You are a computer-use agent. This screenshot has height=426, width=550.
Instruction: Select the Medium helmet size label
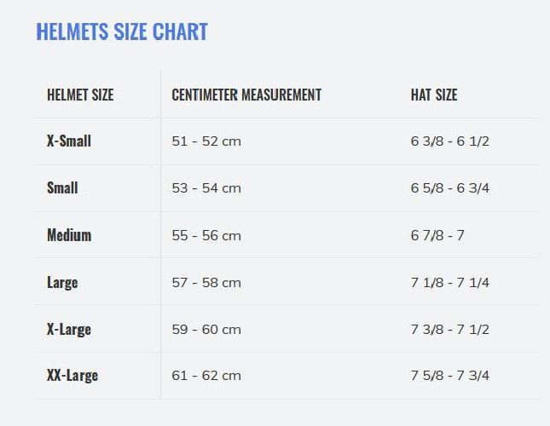pyautogui.click(x=69, y=235)
